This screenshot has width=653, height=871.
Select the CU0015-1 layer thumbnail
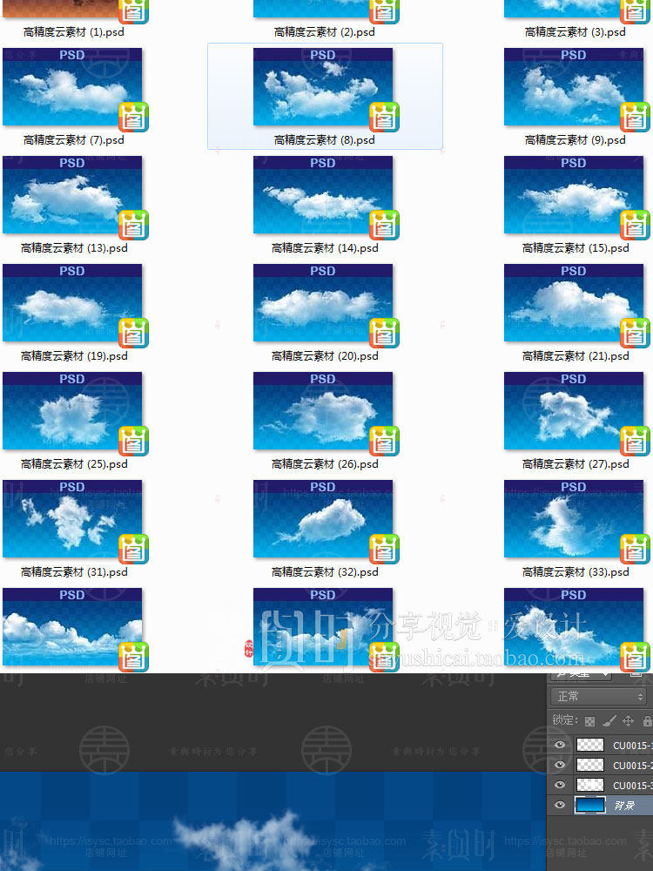(589, 745)
